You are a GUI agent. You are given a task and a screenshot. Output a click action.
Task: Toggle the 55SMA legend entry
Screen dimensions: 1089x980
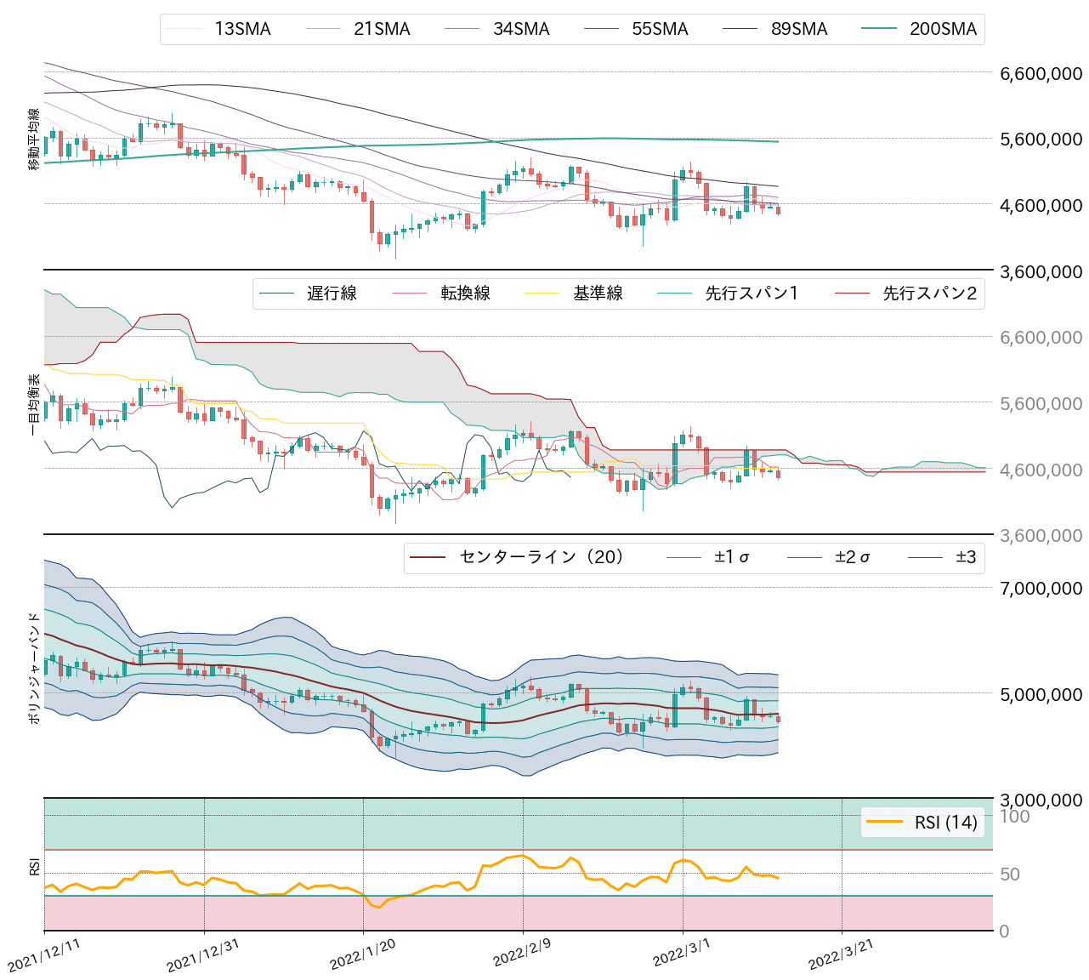click(x=661, y=28)
